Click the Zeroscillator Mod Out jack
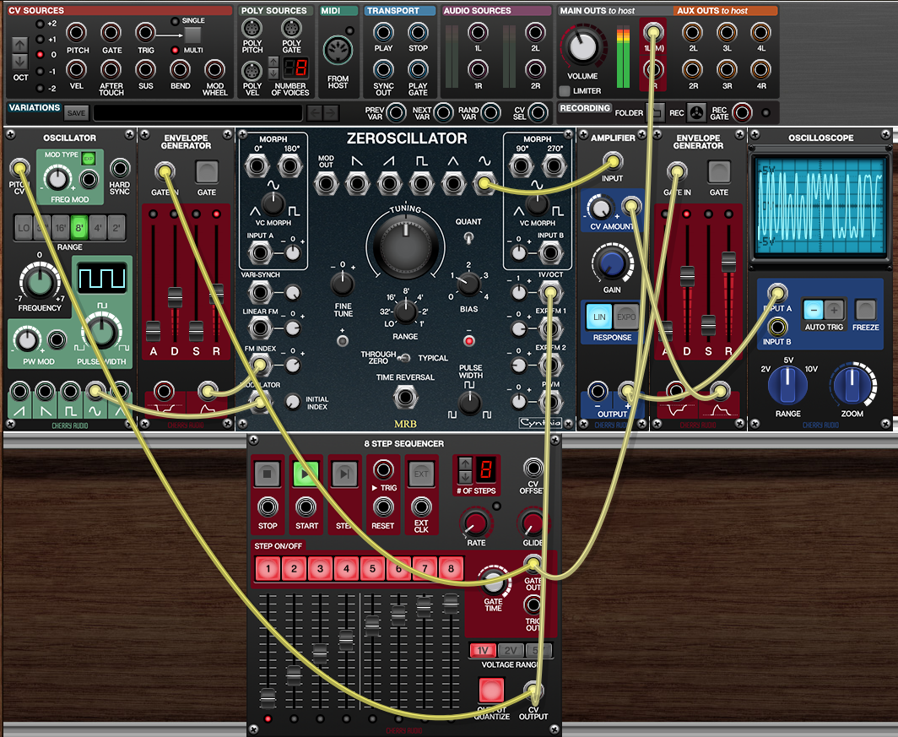898x737 pixels. tap(326, 184)
